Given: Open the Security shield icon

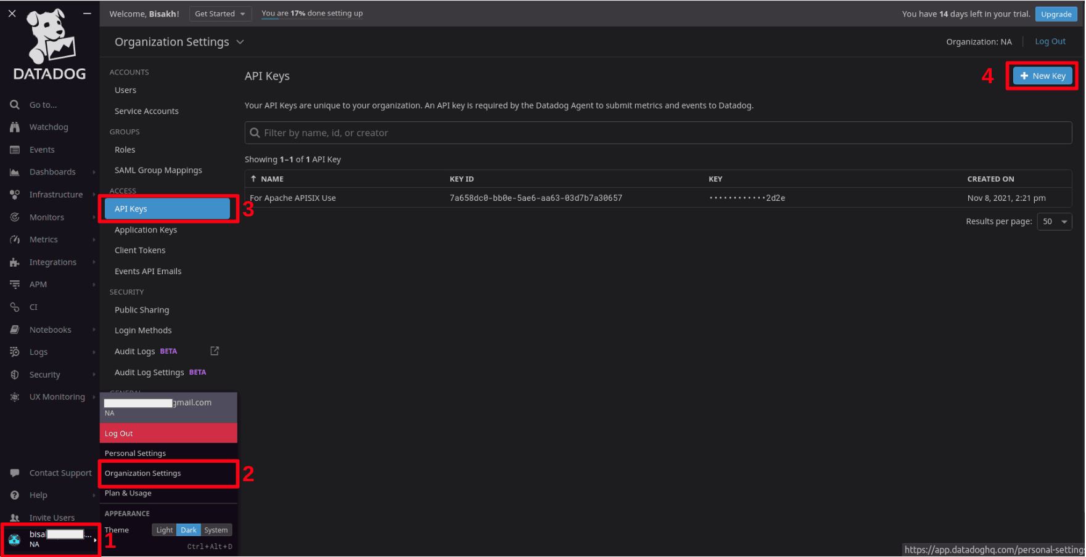Looking at the screenshot, I should [15, 375].
